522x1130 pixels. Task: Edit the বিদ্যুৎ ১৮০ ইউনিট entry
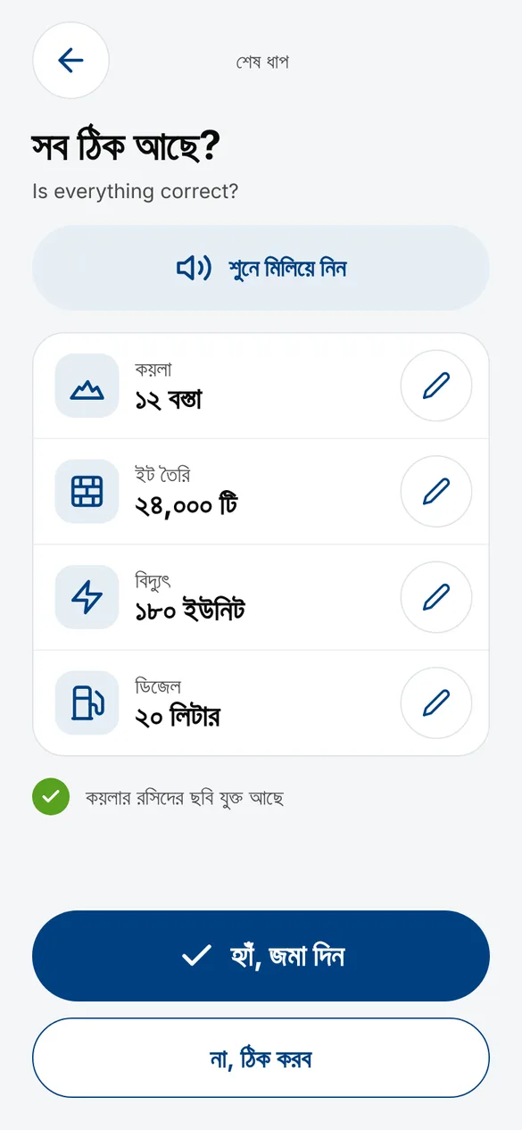pyautogui.click(x=436, y=597)
